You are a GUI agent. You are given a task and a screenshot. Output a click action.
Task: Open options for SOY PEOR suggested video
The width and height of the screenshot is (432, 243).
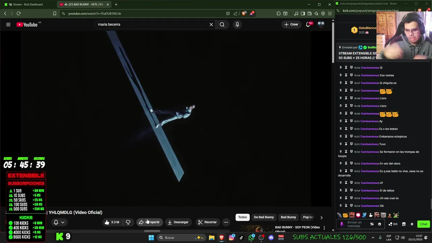[x=324, y=228]
